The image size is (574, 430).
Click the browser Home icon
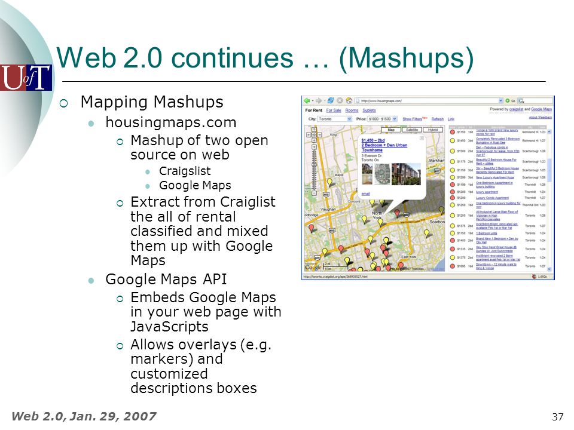tap(349, 100)
